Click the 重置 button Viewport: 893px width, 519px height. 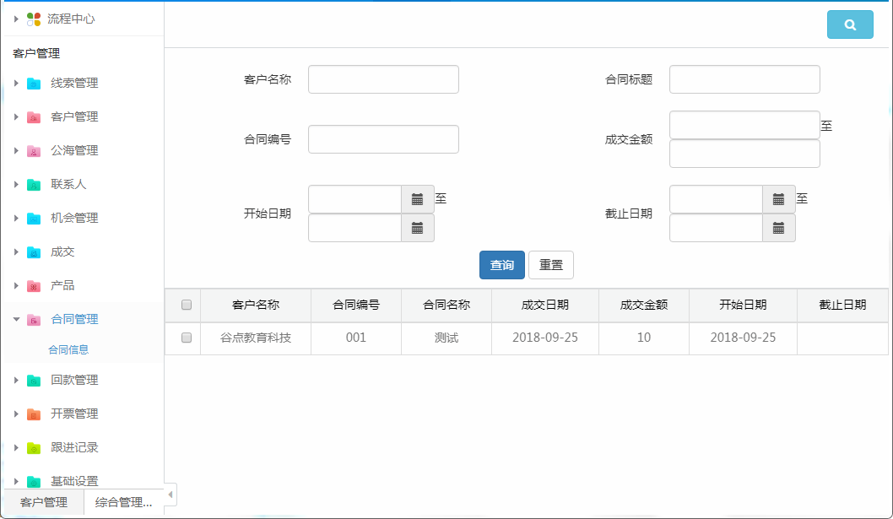551,265
